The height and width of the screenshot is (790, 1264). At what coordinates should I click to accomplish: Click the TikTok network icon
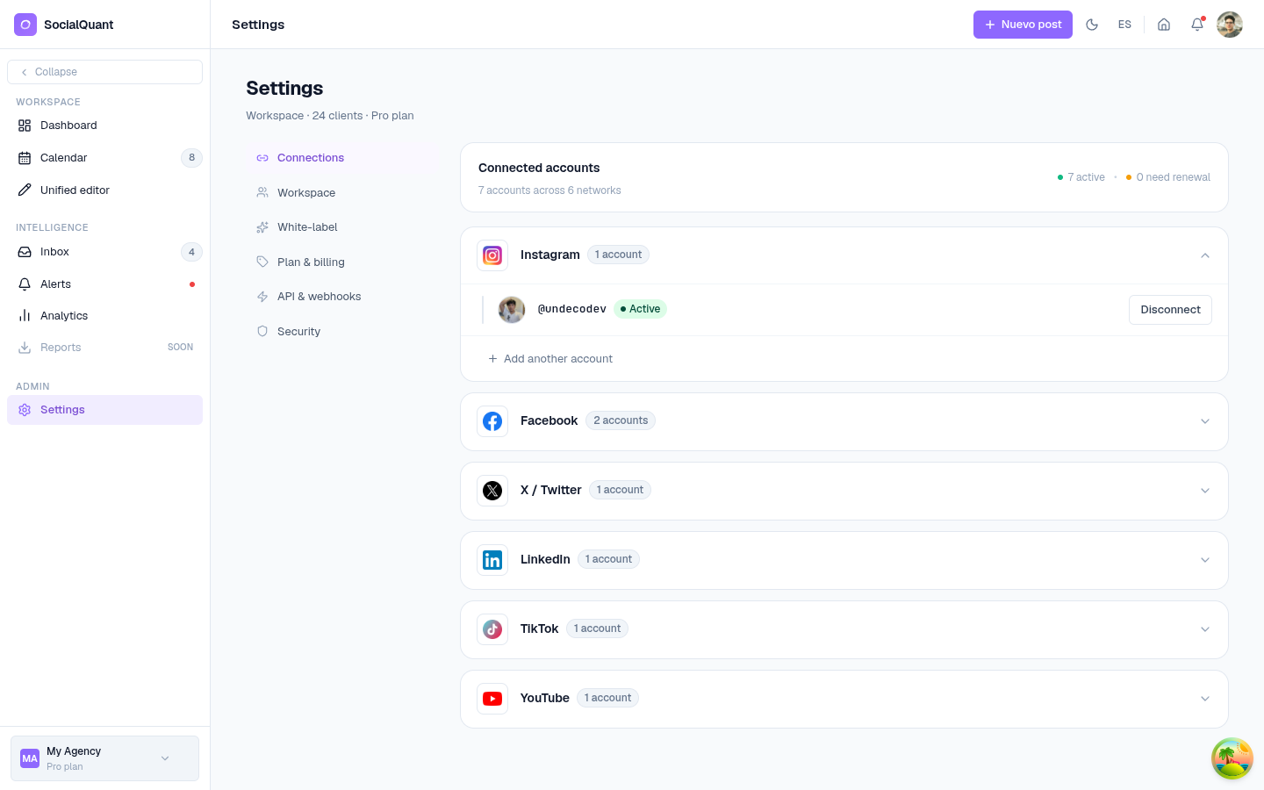(x=492, y=629)
